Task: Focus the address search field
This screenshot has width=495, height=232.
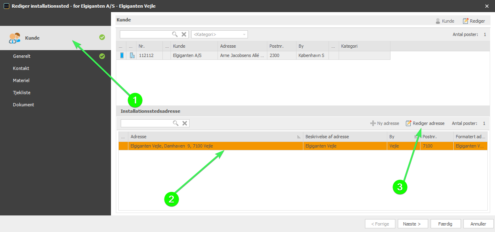Action: click(147, 123)
